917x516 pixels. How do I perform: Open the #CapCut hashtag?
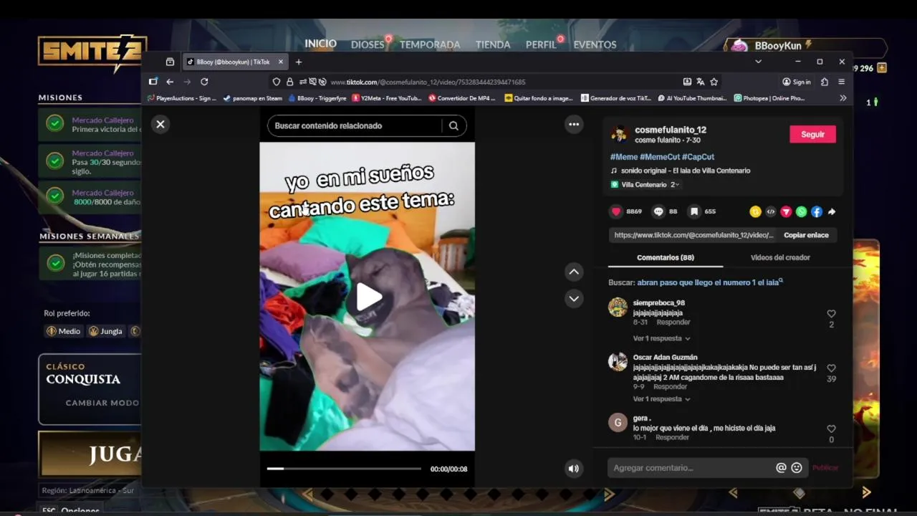click(x=698, y=157)
